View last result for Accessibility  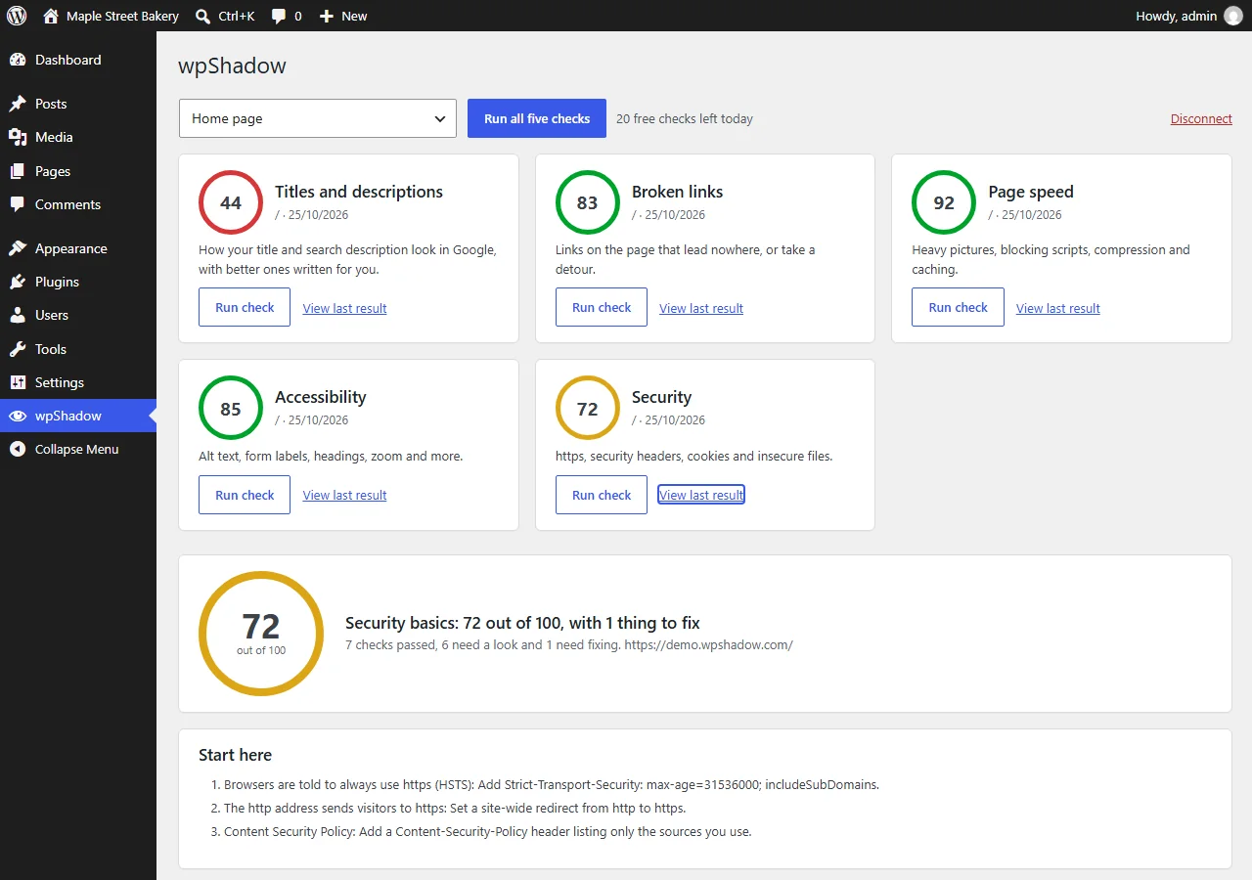tap(344, 495)
